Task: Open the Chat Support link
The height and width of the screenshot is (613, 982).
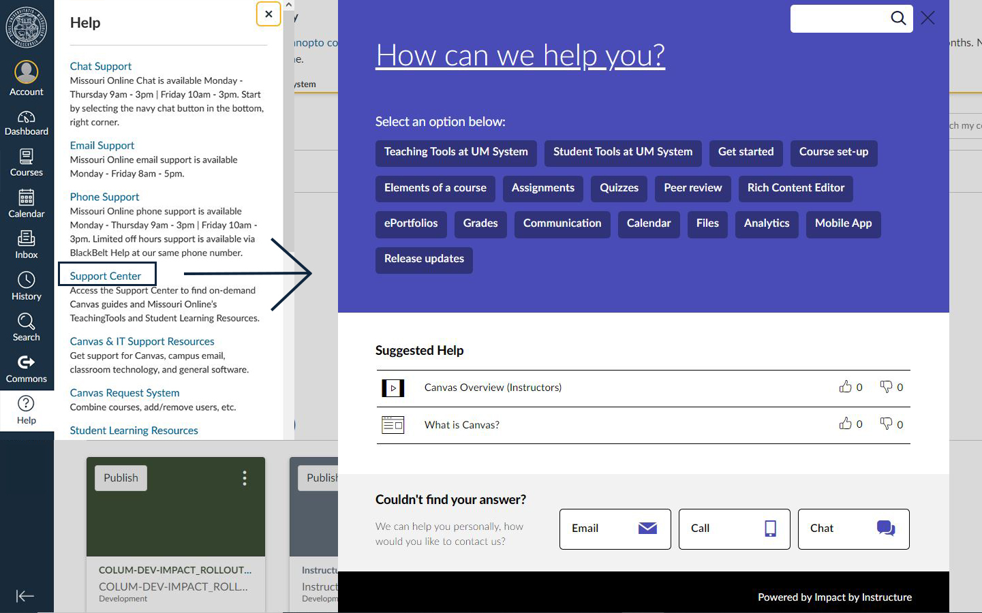Action: click(101, 66)
